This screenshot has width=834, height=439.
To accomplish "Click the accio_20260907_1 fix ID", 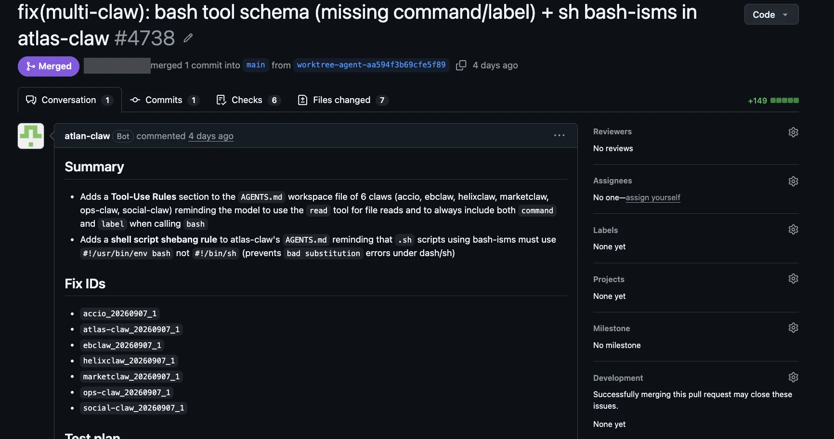I will point(120,314).
